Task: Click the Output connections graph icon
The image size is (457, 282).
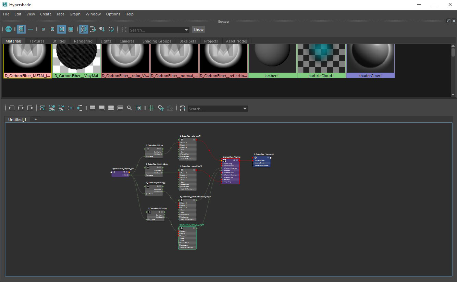Action: (30, 108)
